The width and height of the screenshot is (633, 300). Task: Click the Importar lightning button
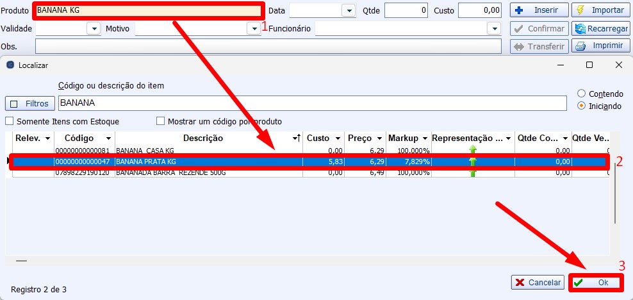tap(600, 10)
